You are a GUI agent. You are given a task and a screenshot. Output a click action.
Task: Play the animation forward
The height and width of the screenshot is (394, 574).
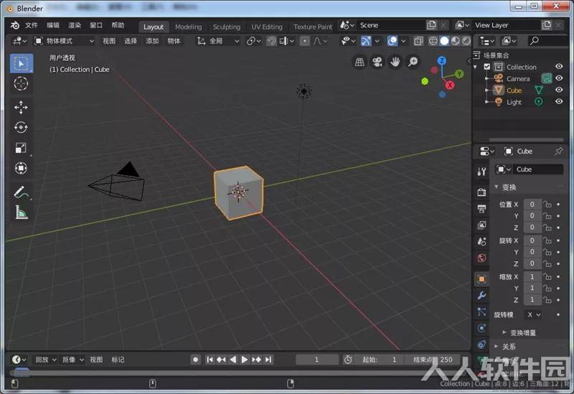pyautogui.click(x=245, y=360)
